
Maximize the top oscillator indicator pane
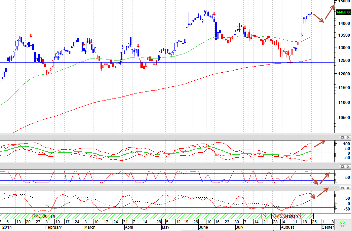coord(342,137)
